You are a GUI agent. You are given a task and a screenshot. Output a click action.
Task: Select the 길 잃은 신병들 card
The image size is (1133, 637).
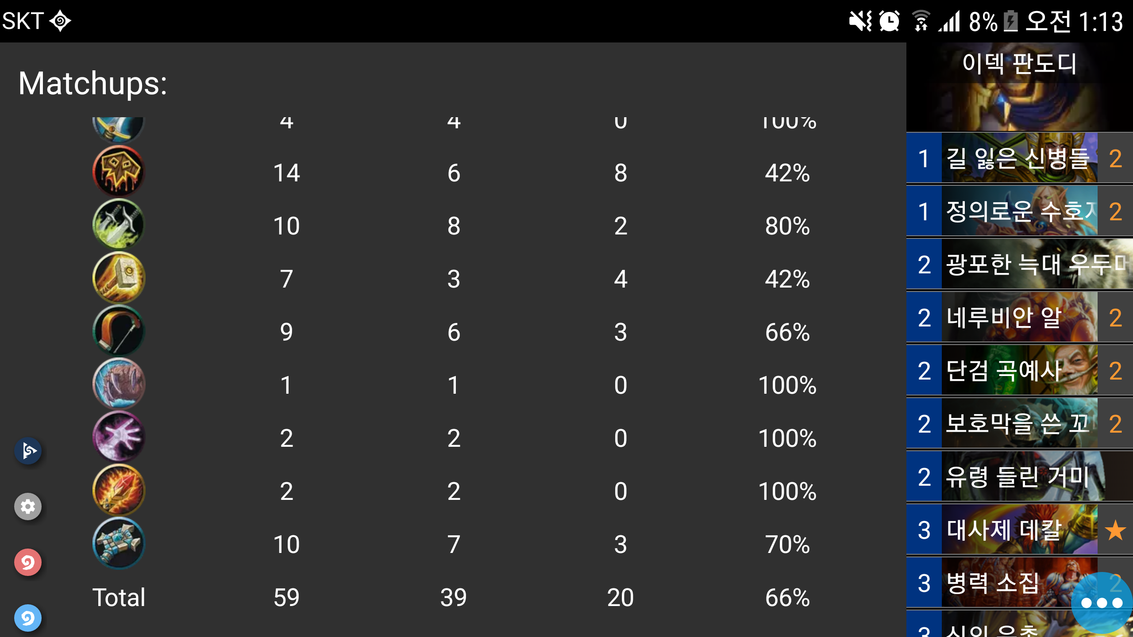point(1020,158)
